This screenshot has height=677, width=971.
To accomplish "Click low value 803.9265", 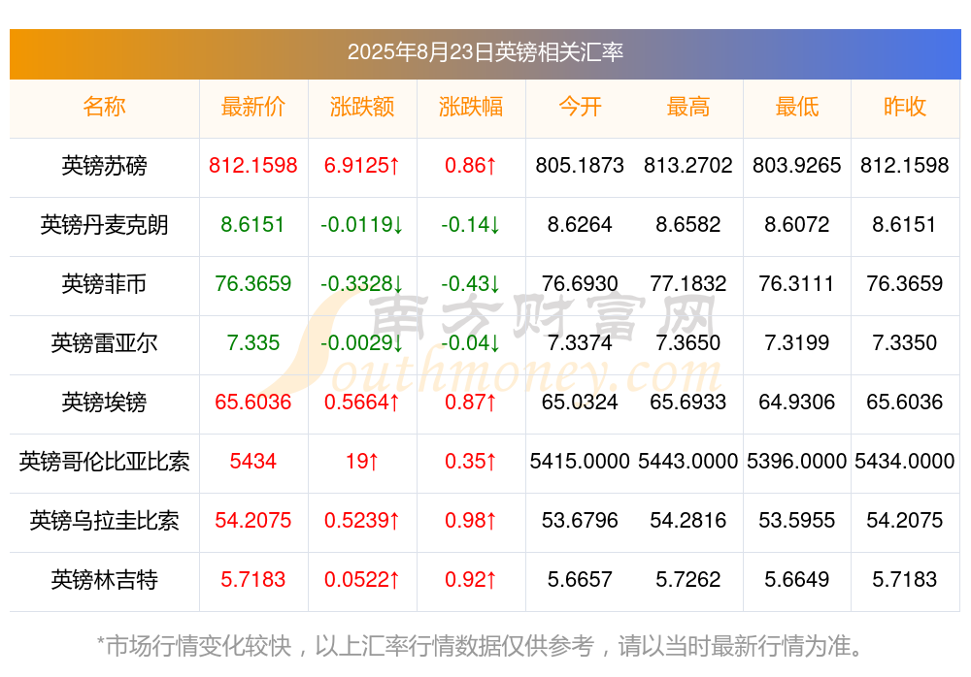I will tap(797, 165).
